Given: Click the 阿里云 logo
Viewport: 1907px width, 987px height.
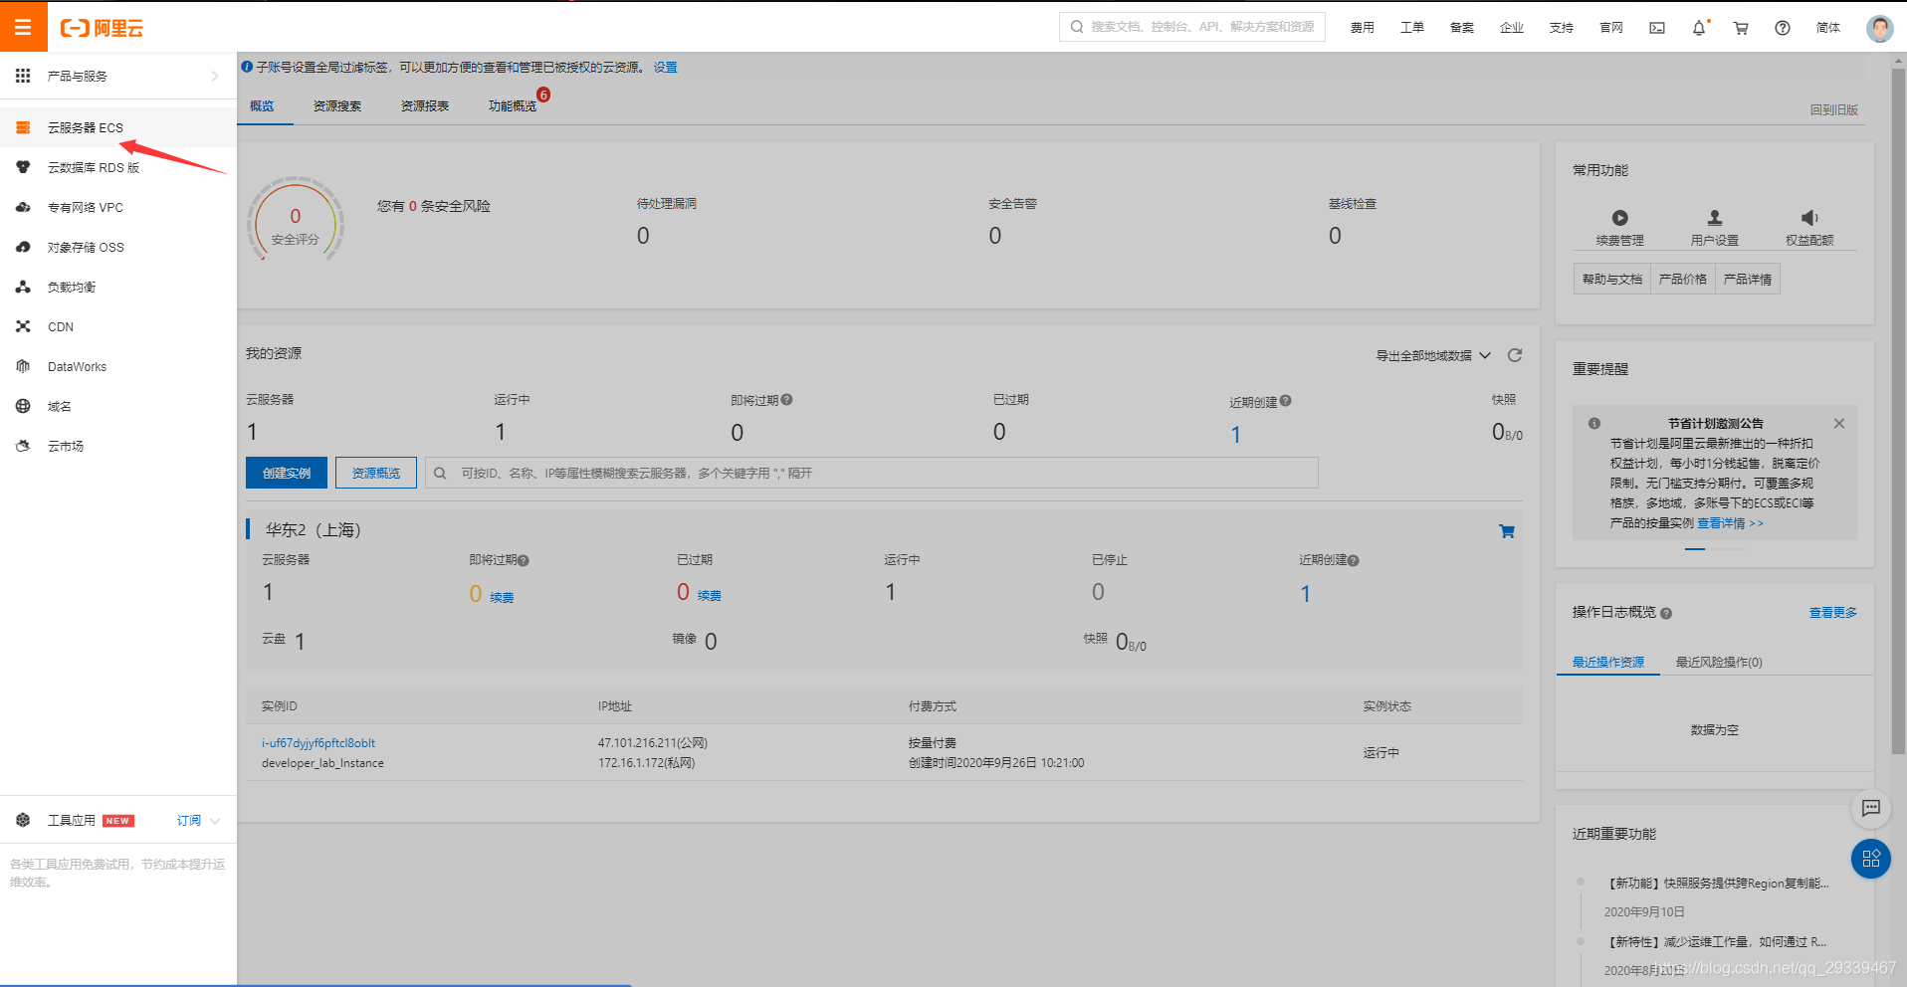Looking at the screenshot, I should click(x=103, y=28).
